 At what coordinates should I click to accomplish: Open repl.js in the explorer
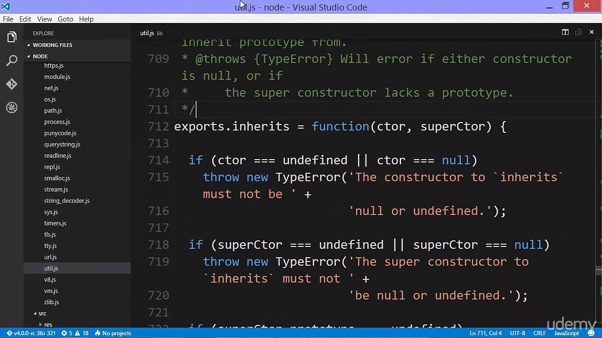coord(52,167)
